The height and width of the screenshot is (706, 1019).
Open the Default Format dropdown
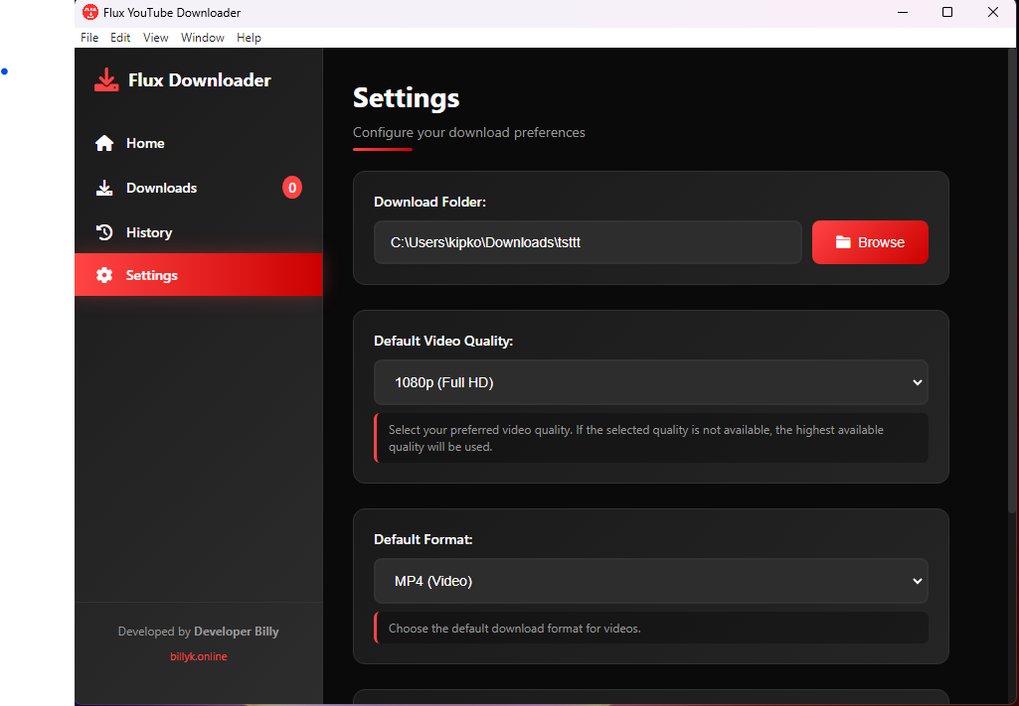coord(650,581)
